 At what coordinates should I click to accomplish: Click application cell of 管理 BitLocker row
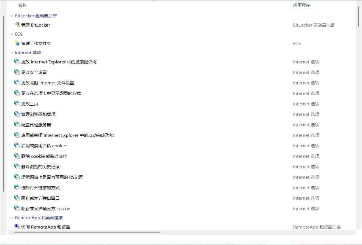(x=314, y=25)
